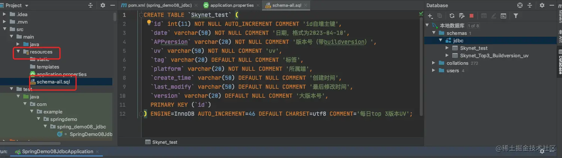
Task: Select the jdbc schema in the Database tree
Action: click(458, 40)
